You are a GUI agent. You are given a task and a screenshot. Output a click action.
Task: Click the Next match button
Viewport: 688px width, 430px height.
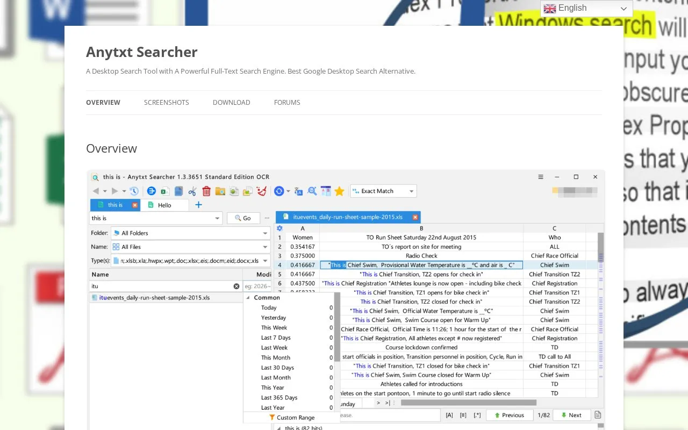pos(571,415)
